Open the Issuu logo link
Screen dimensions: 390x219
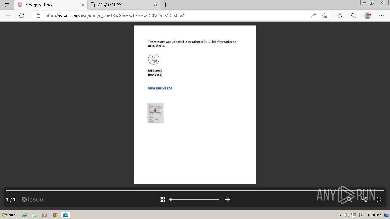click(33, 200)
